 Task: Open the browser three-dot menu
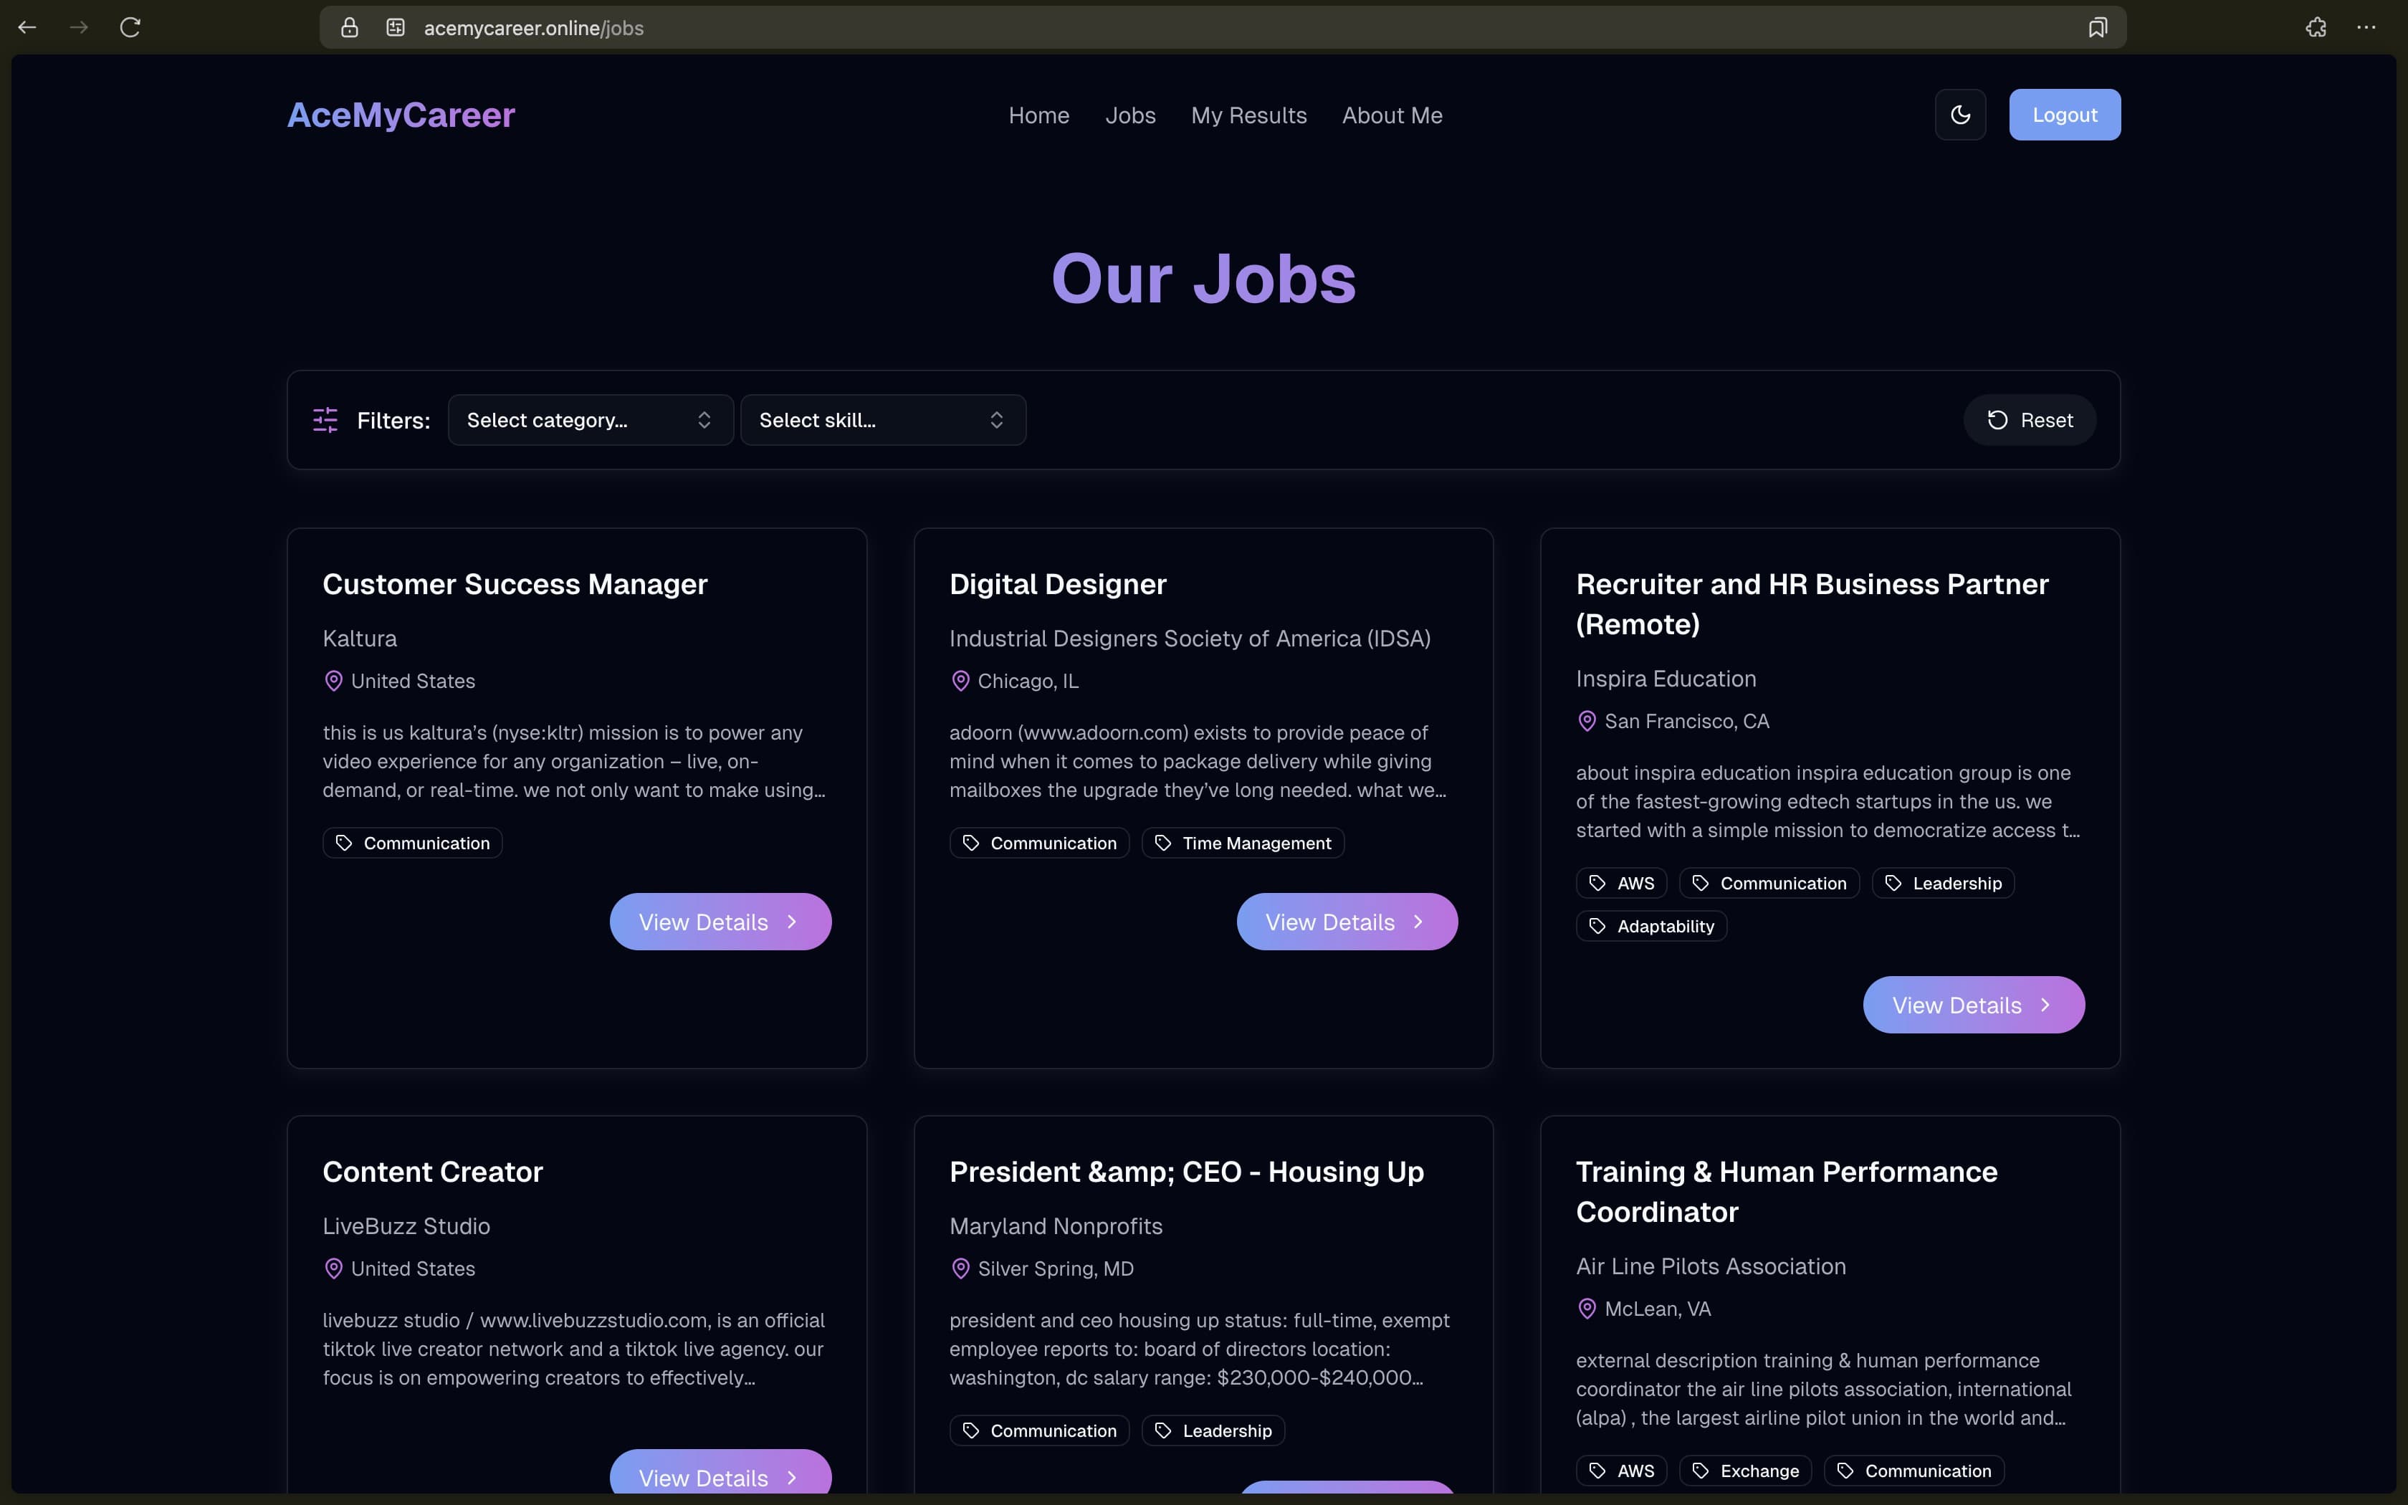[2365, 28]
